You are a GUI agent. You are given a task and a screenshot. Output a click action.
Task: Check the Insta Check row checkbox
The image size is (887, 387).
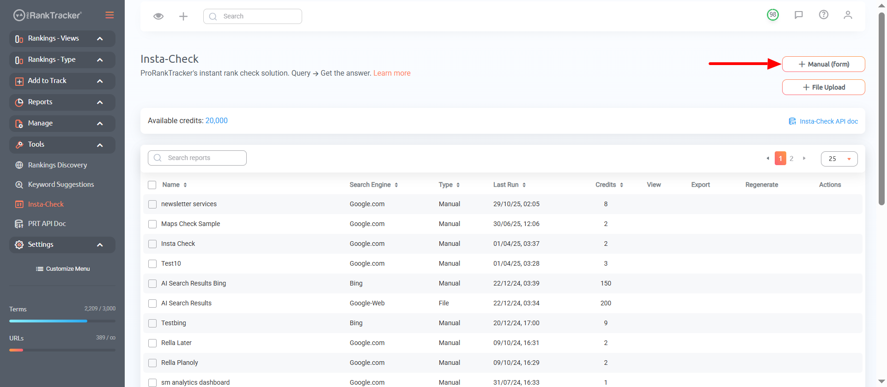(x=152, y=244)
